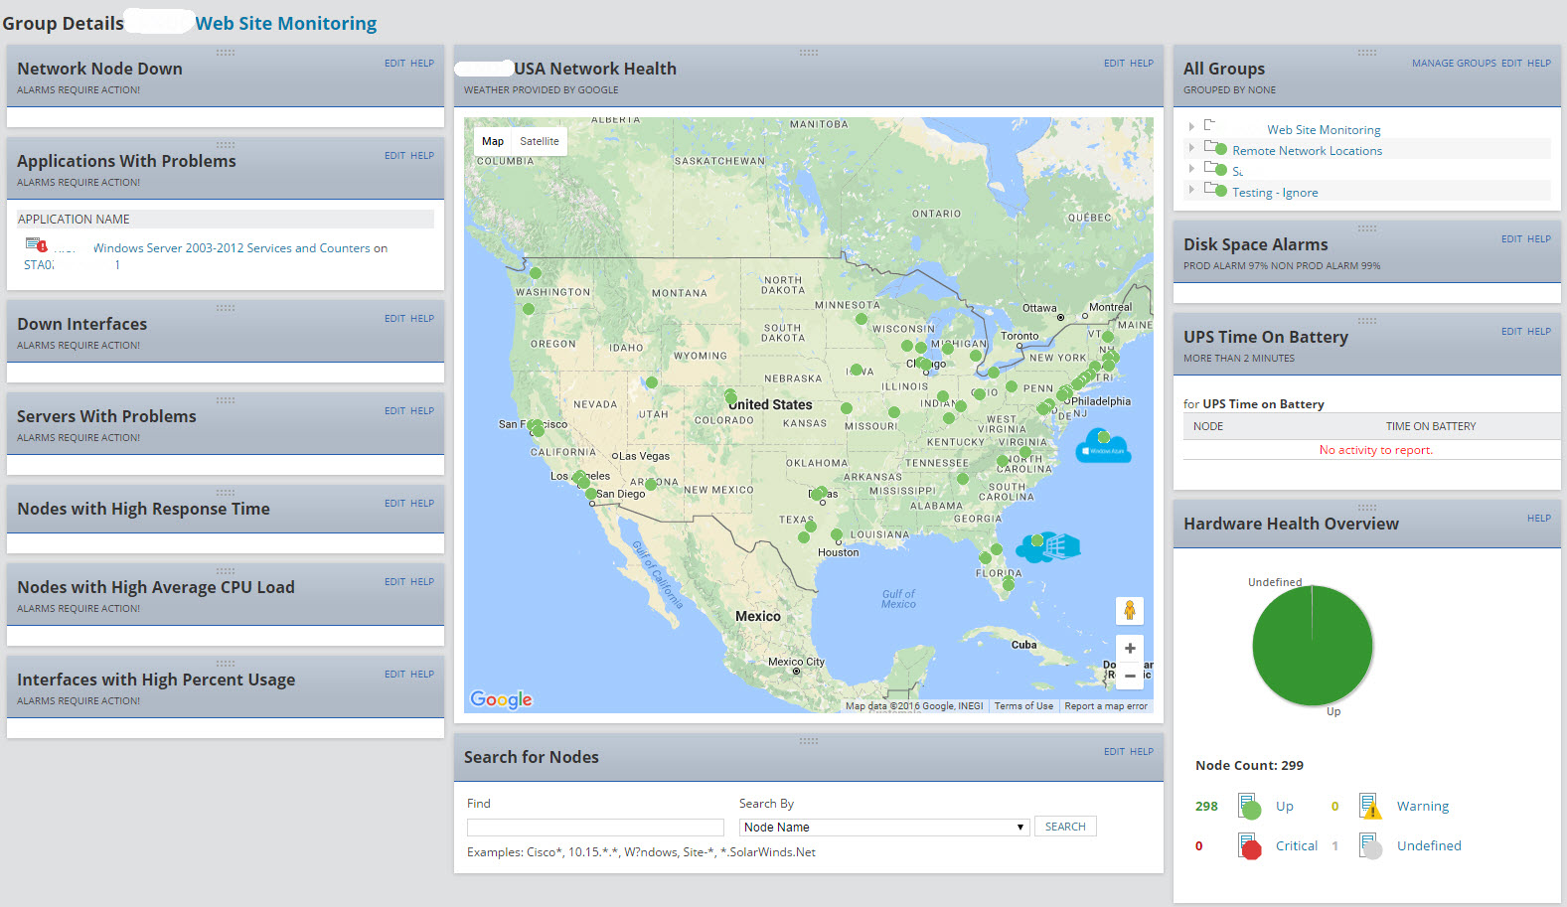1567x907 pixels.
Task: Click the application status icon beside Windows Server
Action: click(x=37, y=245)
